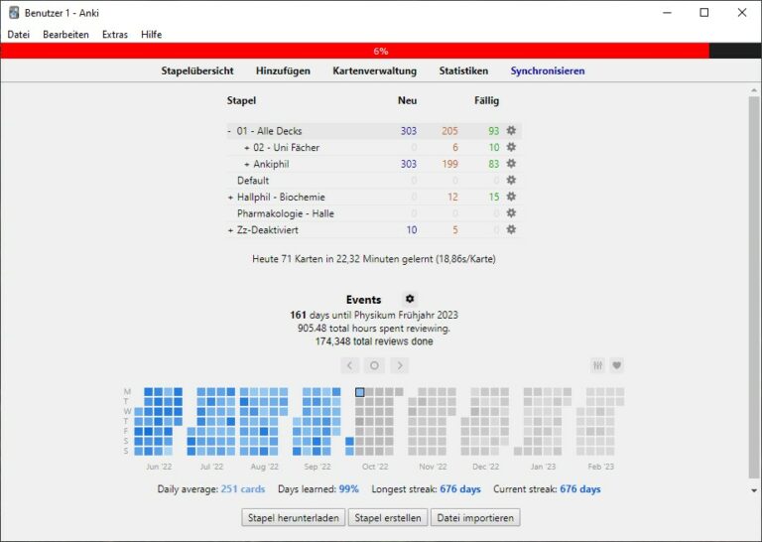Open the Extras menu
This screenshot has height=542, width=762.
tap(115, 35)
